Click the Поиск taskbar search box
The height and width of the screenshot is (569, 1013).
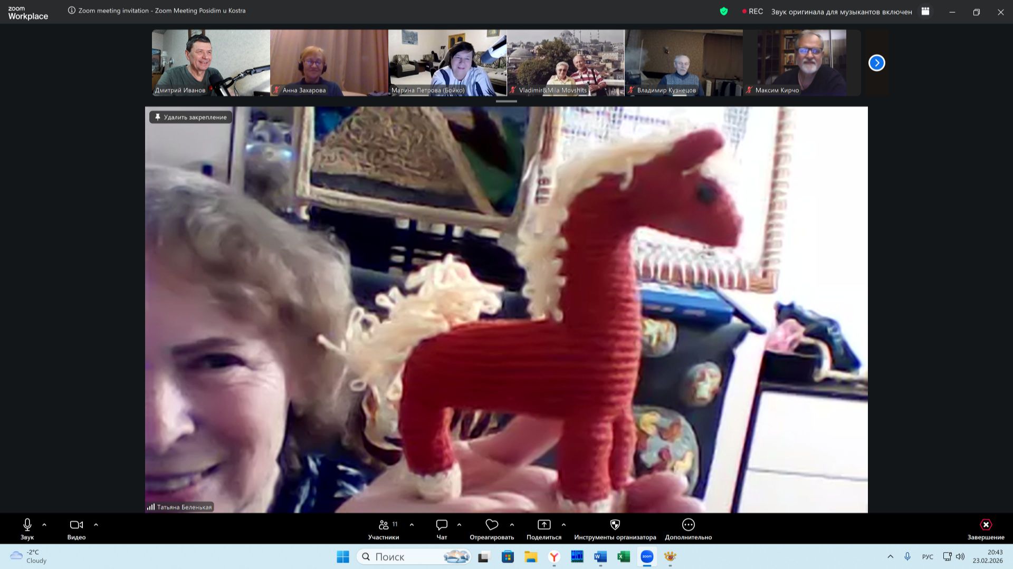click(x=414, y=557)
